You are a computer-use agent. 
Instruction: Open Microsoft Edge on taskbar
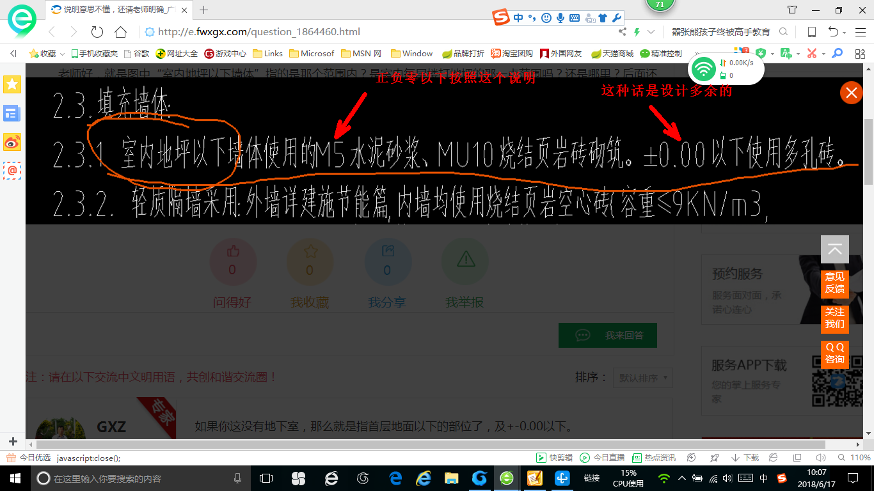coord(395,478)
